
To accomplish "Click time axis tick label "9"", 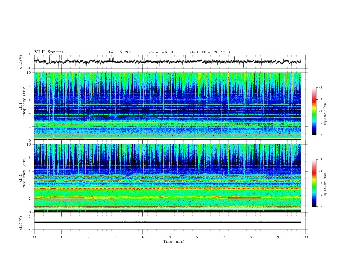I will click(x=278, y=237).
